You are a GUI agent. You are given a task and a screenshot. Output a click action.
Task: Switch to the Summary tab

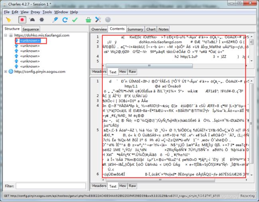click(135, 29)
